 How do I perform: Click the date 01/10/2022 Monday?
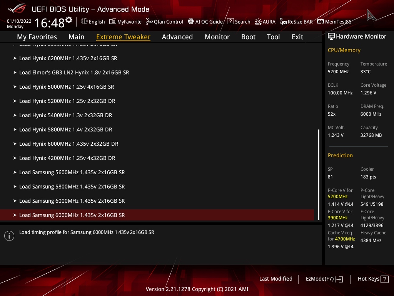(x=19, y=24)
